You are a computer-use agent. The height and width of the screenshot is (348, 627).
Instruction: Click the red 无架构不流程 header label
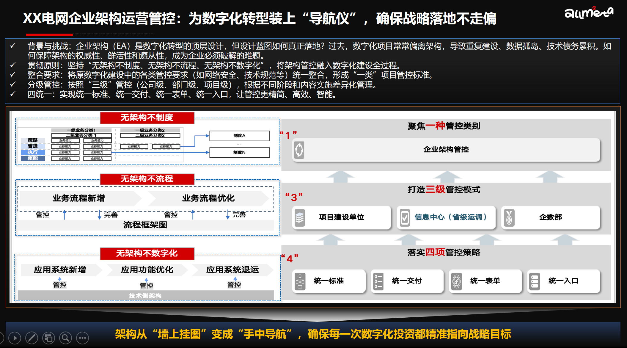pyautogui.click(x=147, y=179)
